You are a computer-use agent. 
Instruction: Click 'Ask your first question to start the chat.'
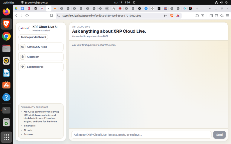point(94,45)
